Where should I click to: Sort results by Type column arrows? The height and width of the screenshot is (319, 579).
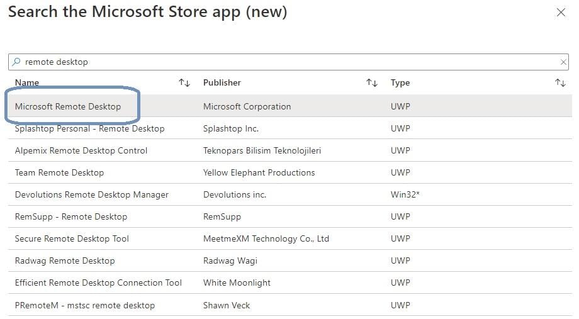(x=560, y=83)
